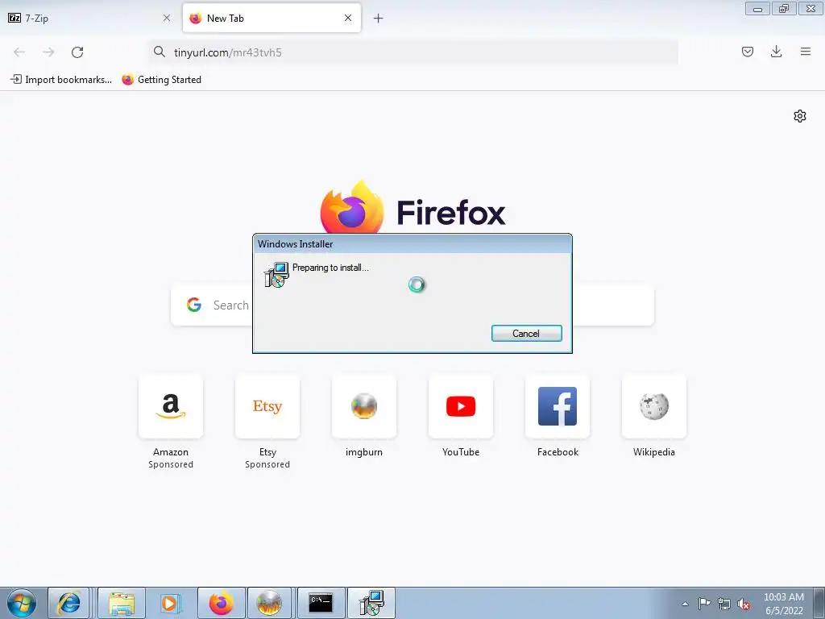Open the clock showing 10:03 AM
825x619 pixels.
[x=783, y=604]
